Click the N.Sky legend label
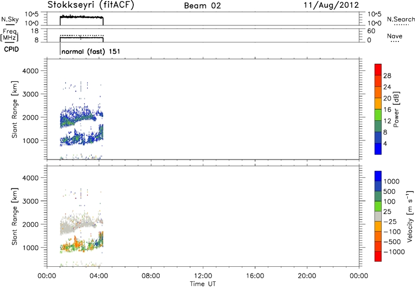 tap(10, 20)
